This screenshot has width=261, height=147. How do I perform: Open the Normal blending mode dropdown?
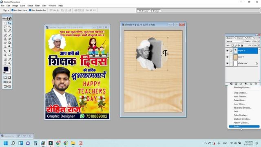[234, 41]
